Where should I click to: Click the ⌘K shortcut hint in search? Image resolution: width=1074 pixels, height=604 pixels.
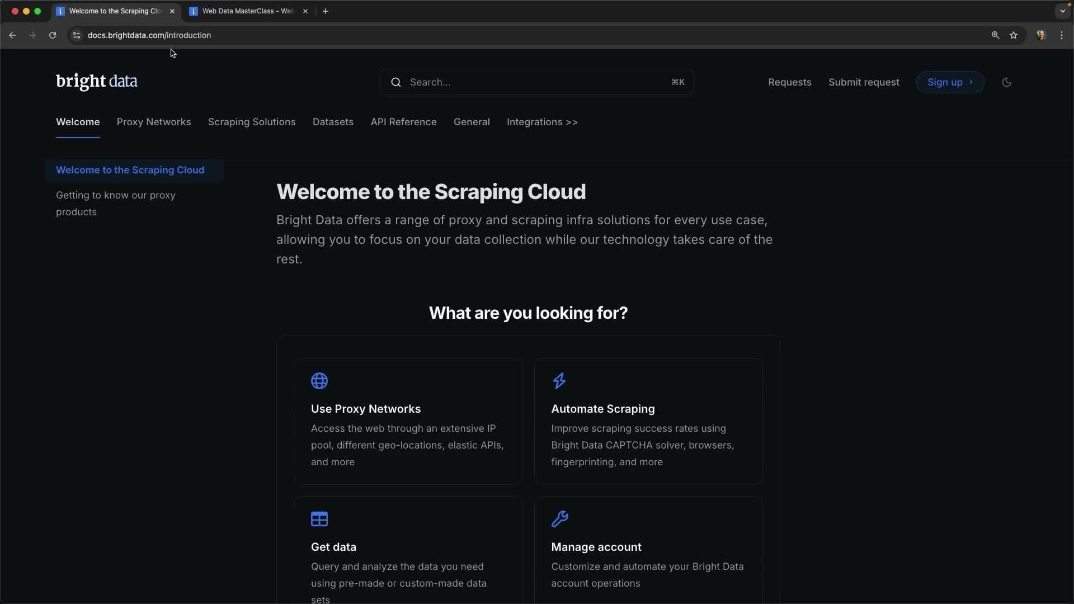point(678,82)
